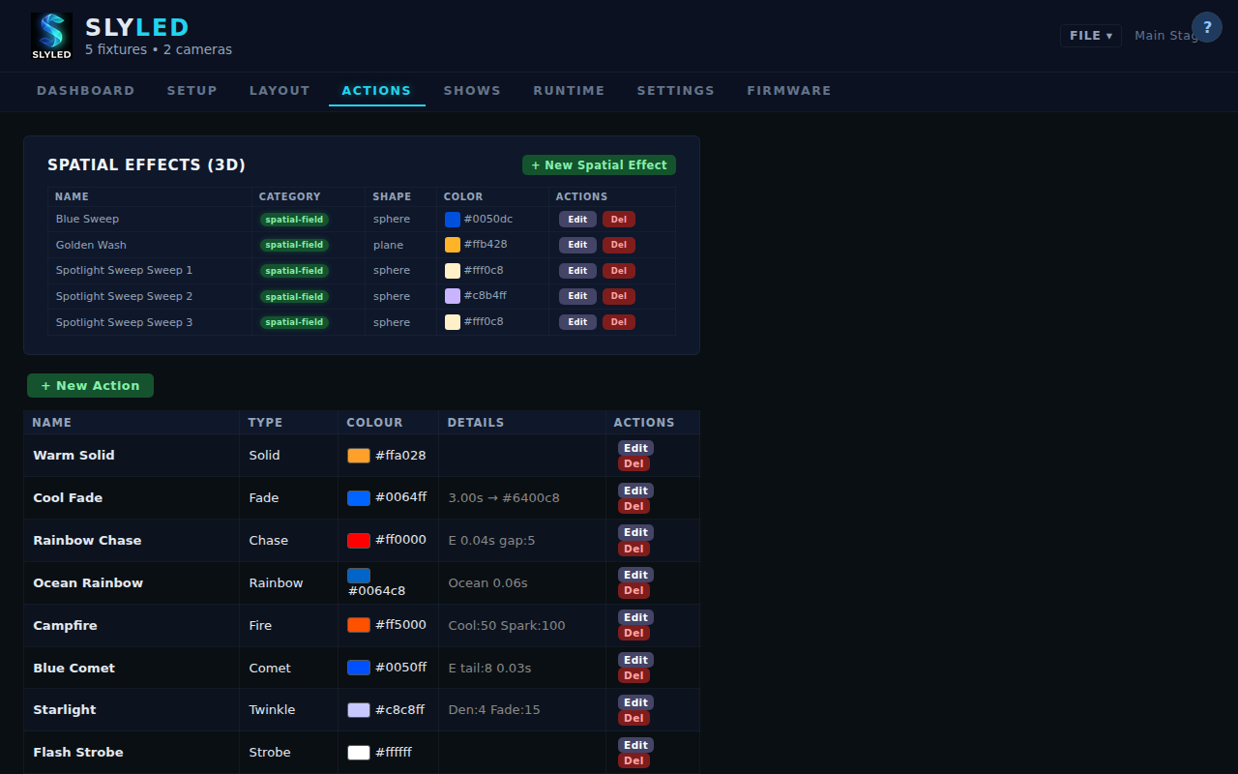The width and height of the screenshot is (1238, 774).
Task: Edit the Starlight twinkle action
Action: click(635, 702)
